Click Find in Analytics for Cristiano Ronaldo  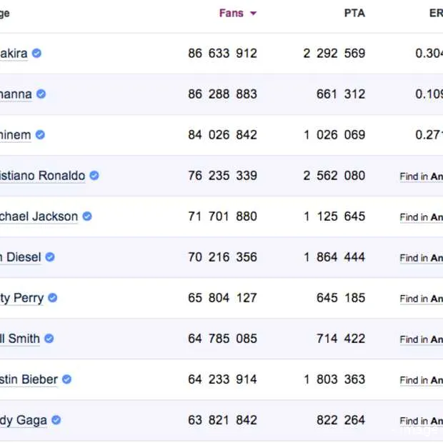click(x=422, y=176)
